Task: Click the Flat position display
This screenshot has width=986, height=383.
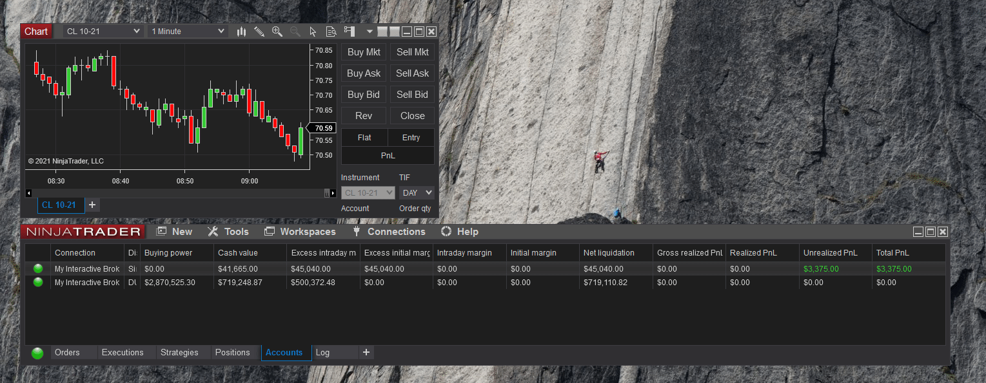Action: 364,138
